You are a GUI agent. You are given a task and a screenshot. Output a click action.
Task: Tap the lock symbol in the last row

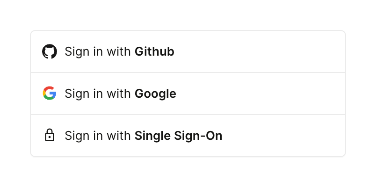pyautogui.click(x=49, y=136)
